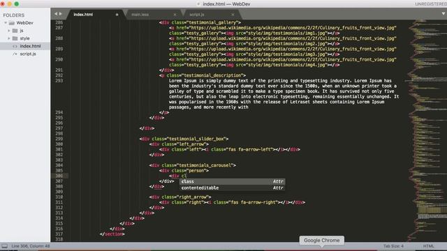The height and width of the screenshot is (251, 447).
Task: Click unsaved dot on index.html tab
Action: (117, 15)
